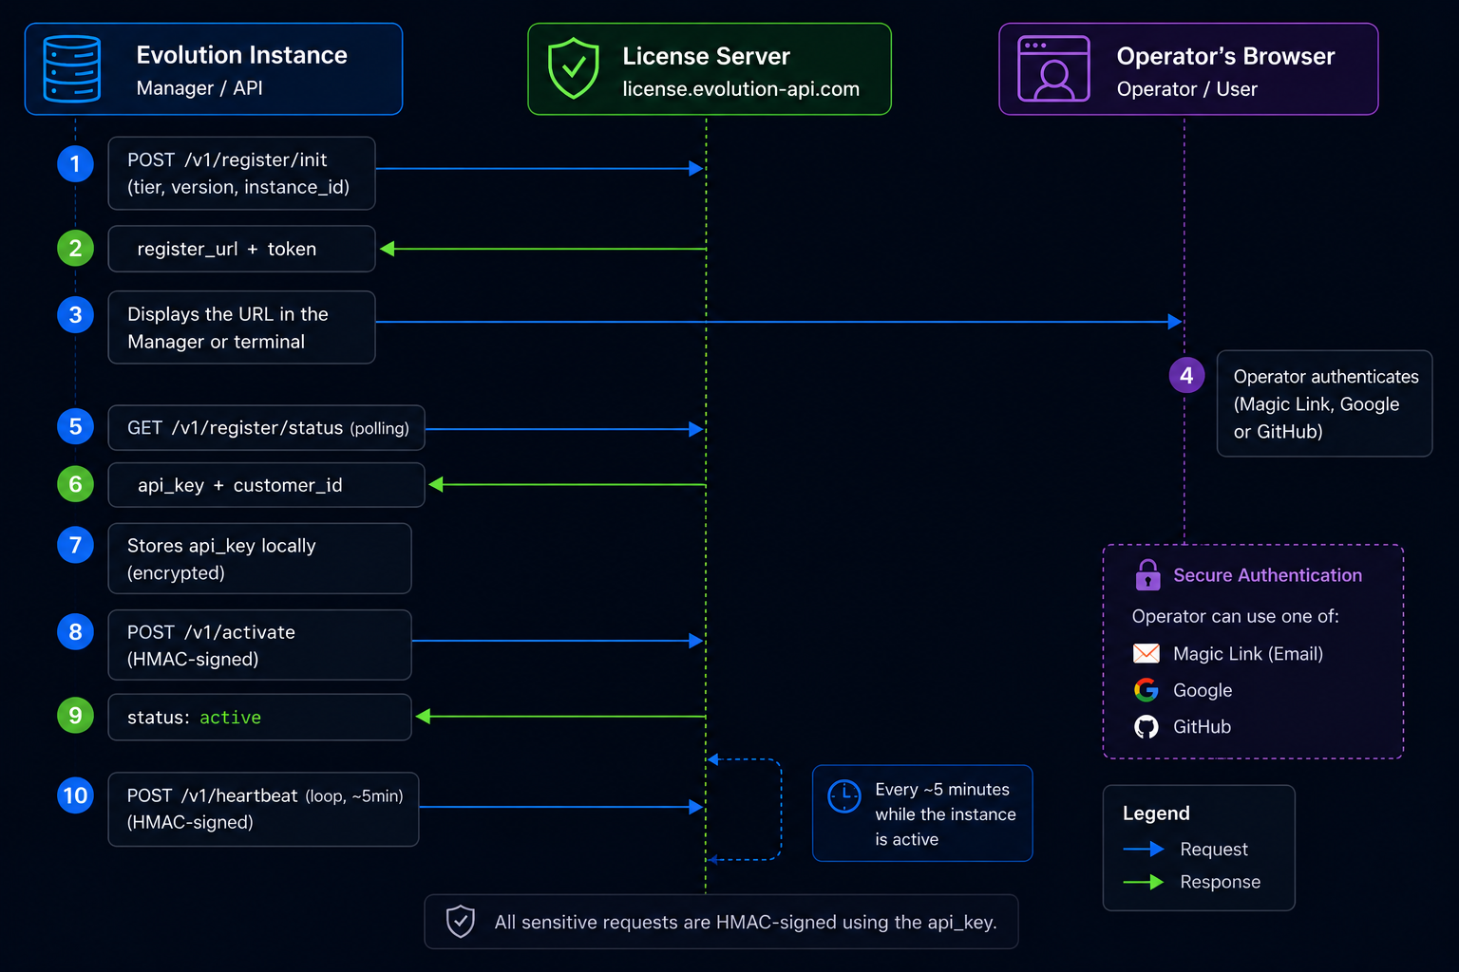Click the "Displays the URL in the Manager" box

click(241, 327)
